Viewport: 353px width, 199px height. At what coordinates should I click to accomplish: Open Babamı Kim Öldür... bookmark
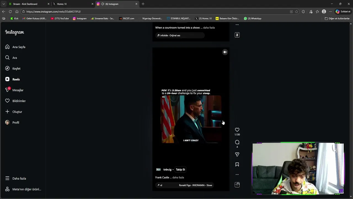(x=228, y=19)
